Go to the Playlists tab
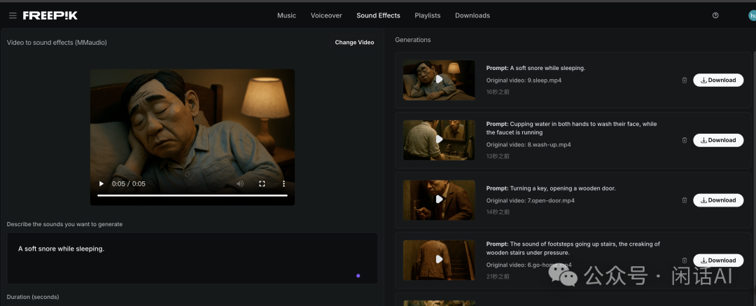 coord(427,15)
